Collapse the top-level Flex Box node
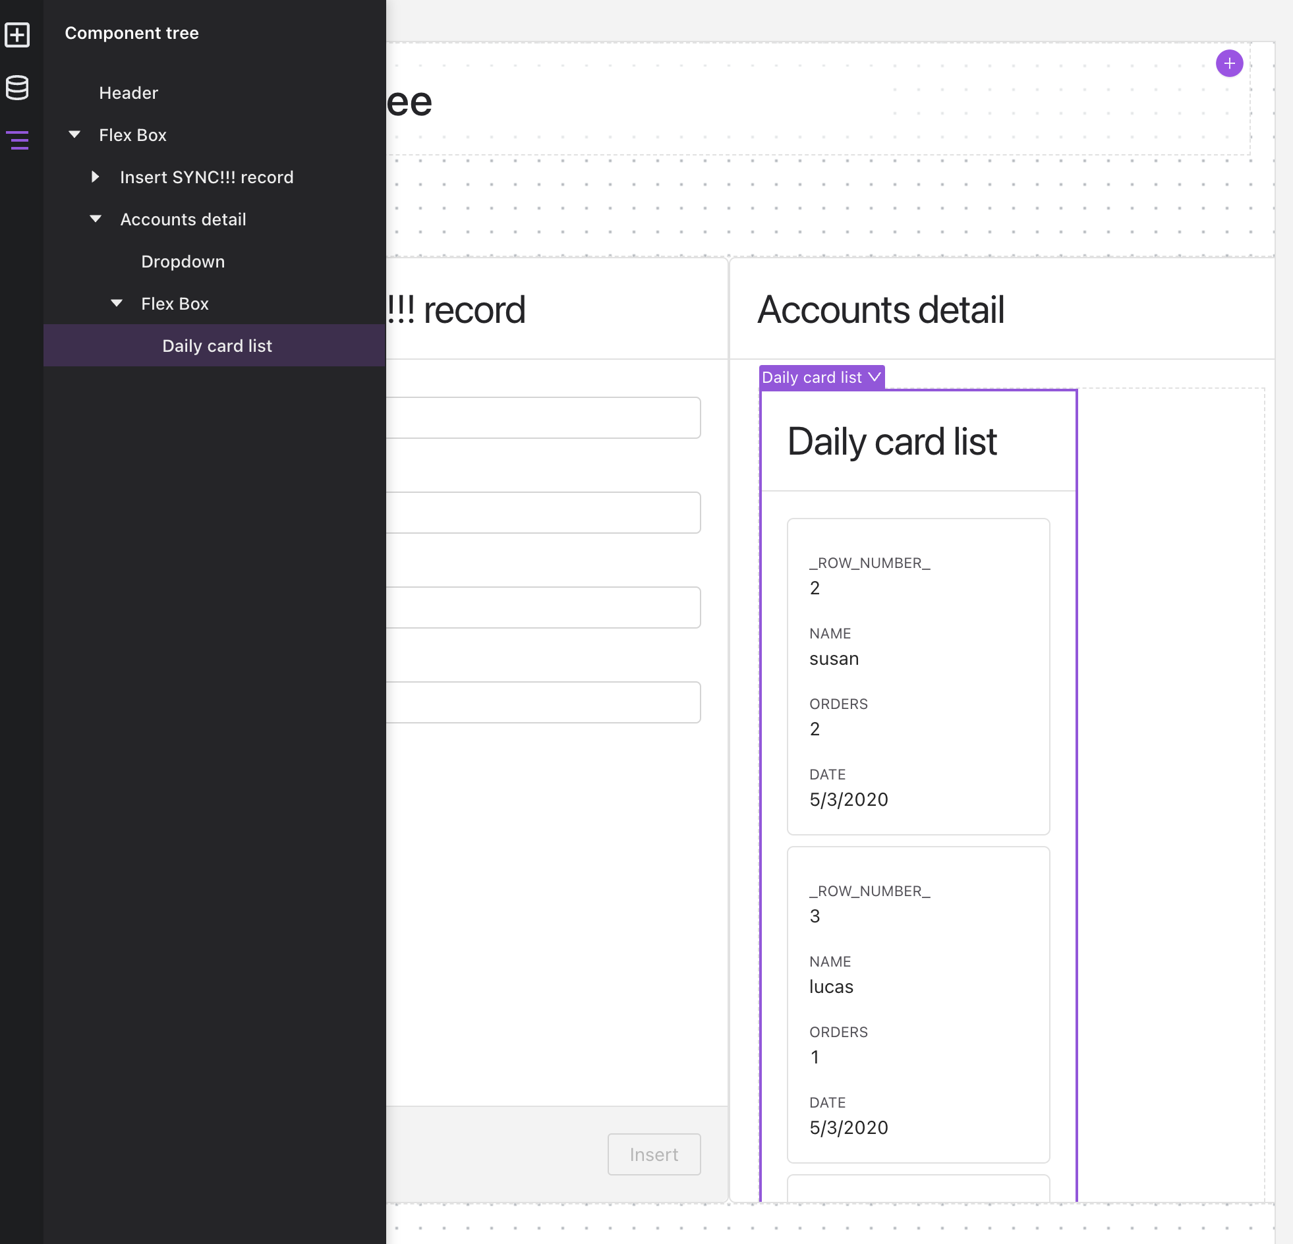Screen dimensions: 1293x1244 74,134
